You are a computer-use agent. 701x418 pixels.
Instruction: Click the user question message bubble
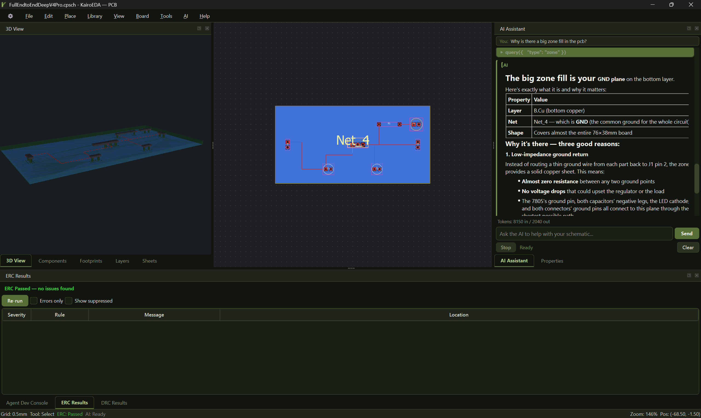pyautogui.click(x=597, y=41)
